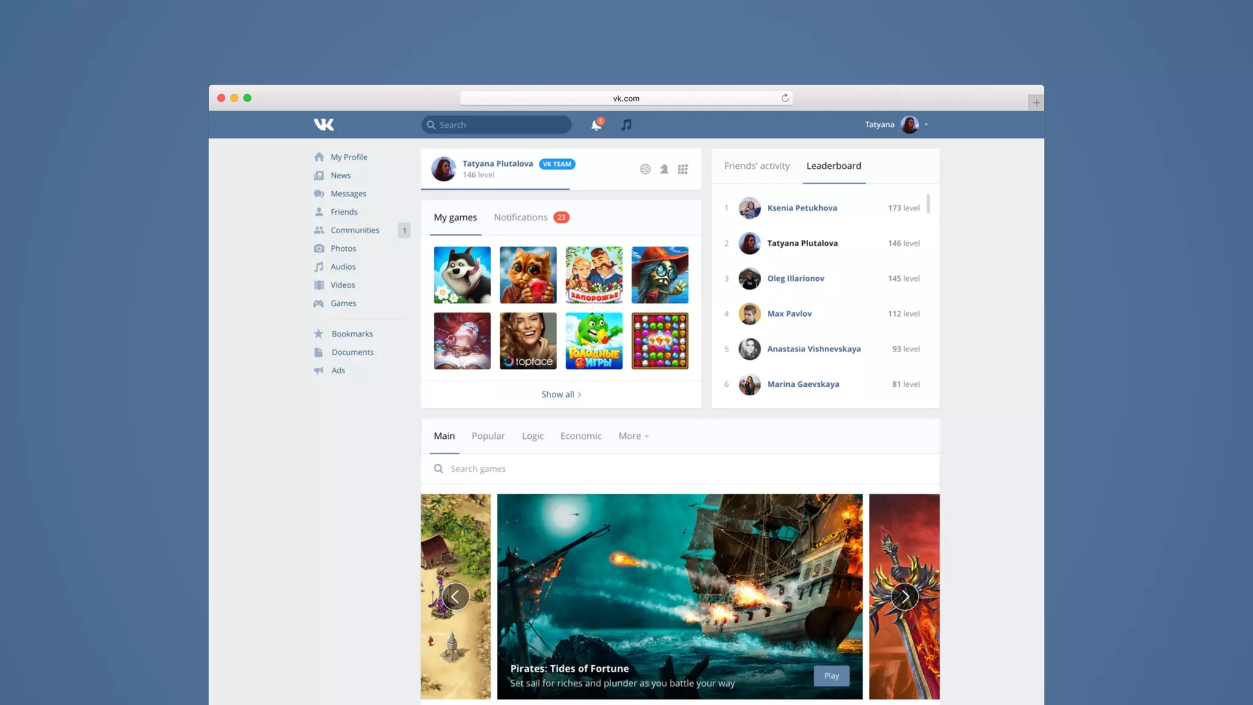This screenshot has width=1253, height=705.
Task: Click the VK logo in header
Action: (x=324, y=124)
